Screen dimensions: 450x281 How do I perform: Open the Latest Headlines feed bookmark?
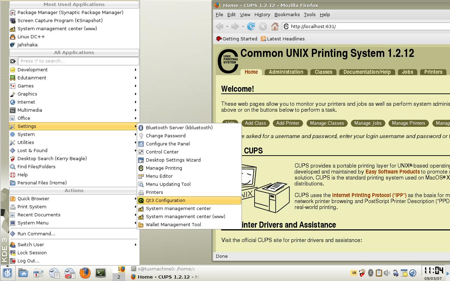click(x=283, y=39)
